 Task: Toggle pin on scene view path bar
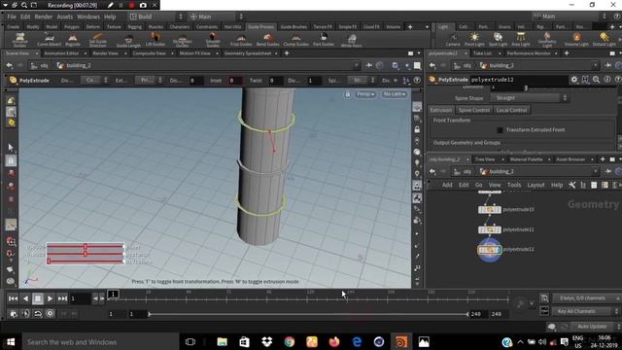[x=369, y=65]
